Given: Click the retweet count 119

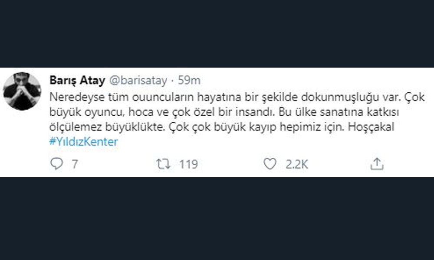Looking at the screenshot, I should 188,164.
